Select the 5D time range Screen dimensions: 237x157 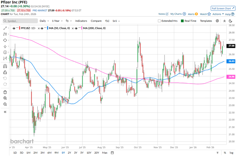point(22,153)
